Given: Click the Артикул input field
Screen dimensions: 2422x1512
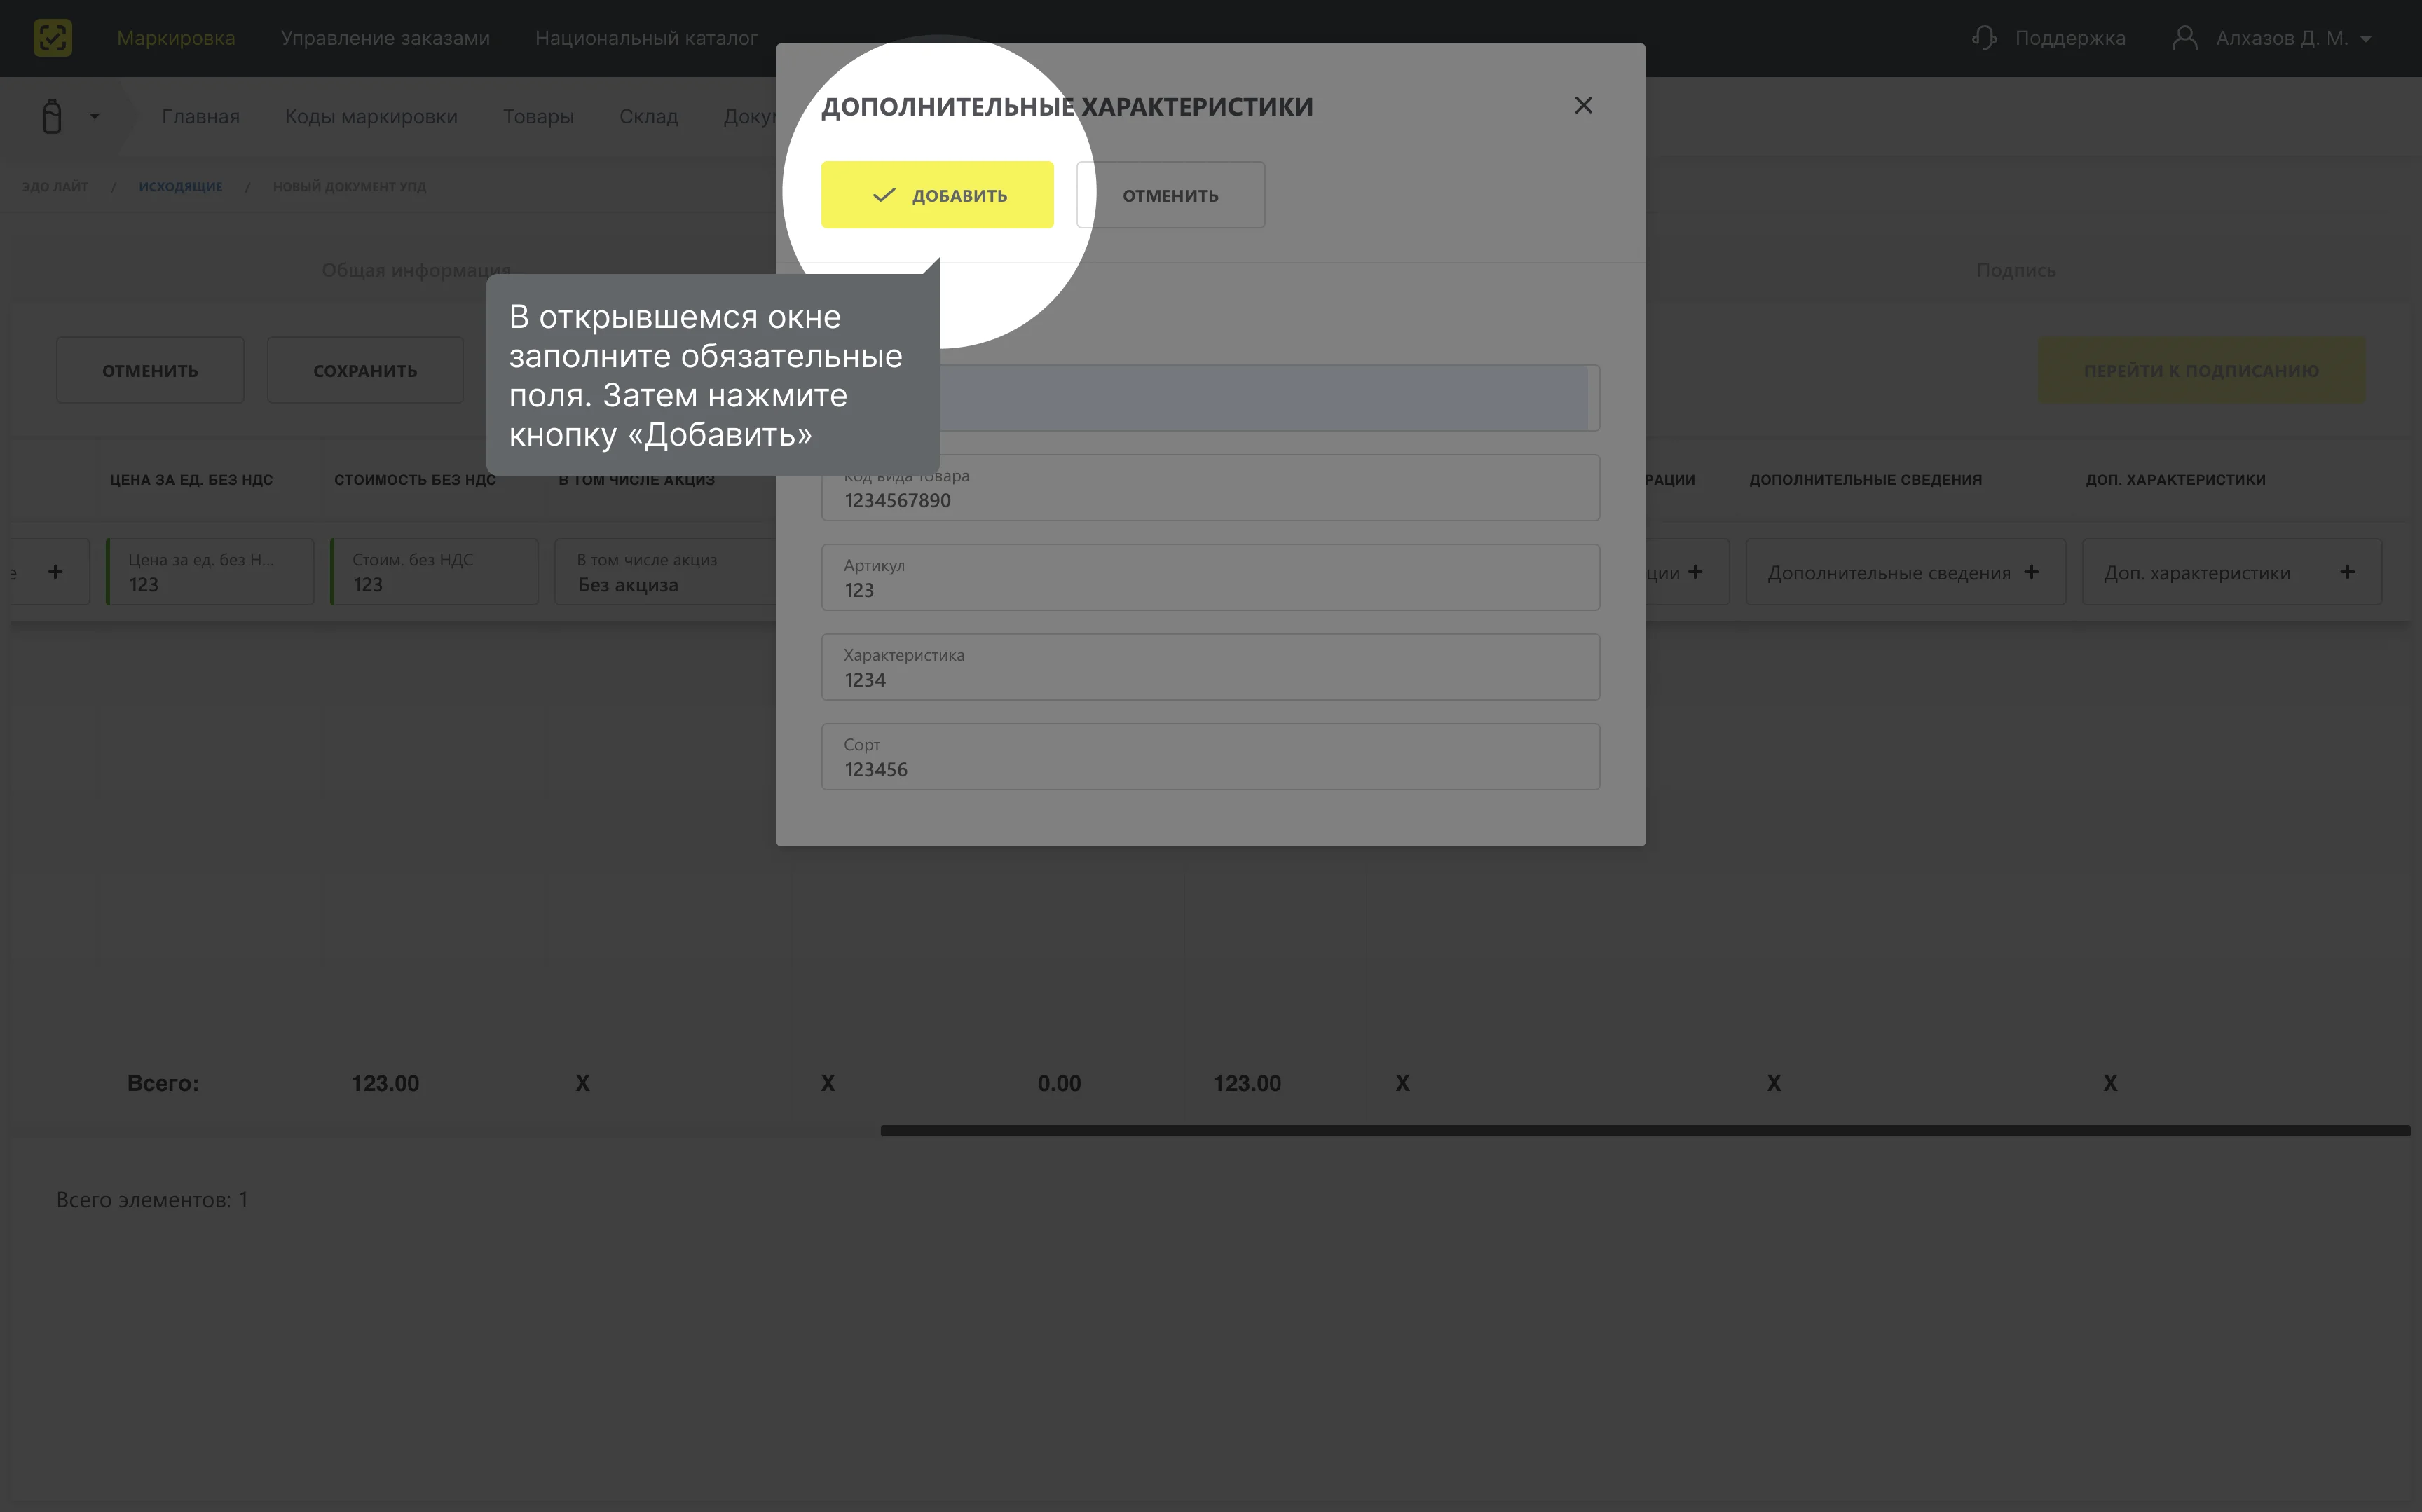Looking at the screenshot, I should [x=1210, y=577].
